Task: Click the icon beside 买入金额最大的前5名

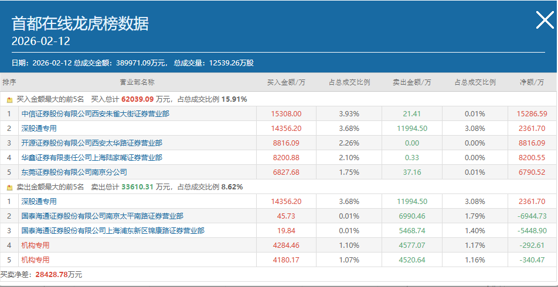Action: pyautogui.click(x=9, y=100)
